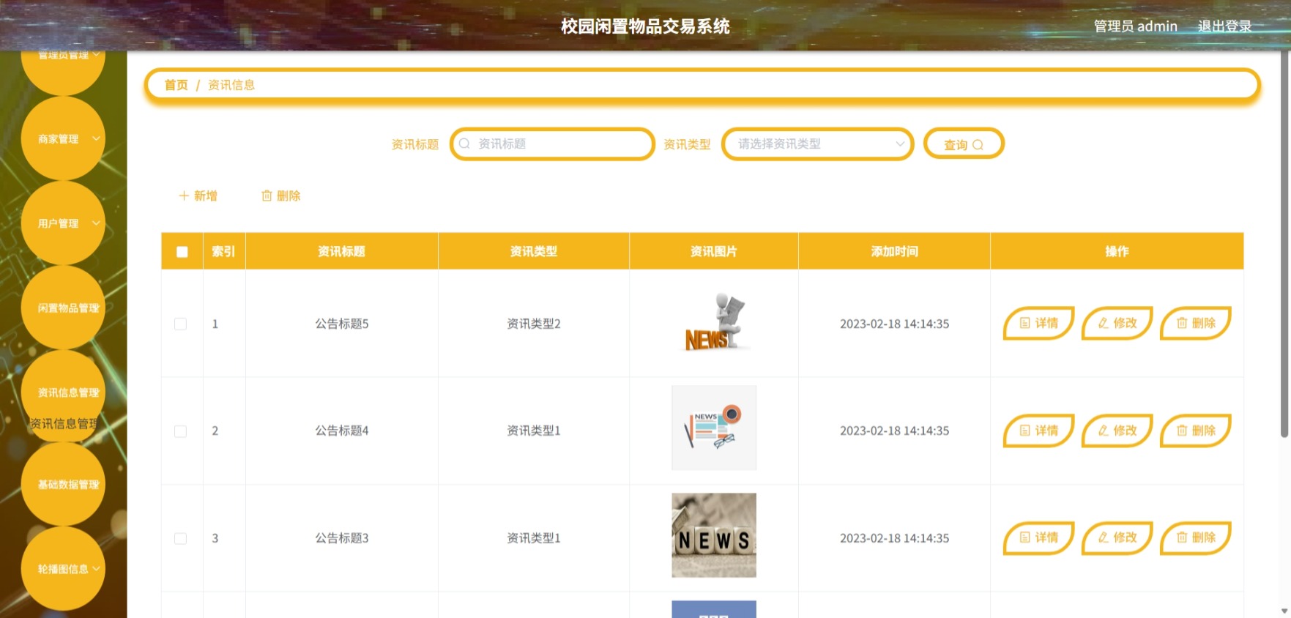Delete the 公告标题5 row

point(1196,323)
